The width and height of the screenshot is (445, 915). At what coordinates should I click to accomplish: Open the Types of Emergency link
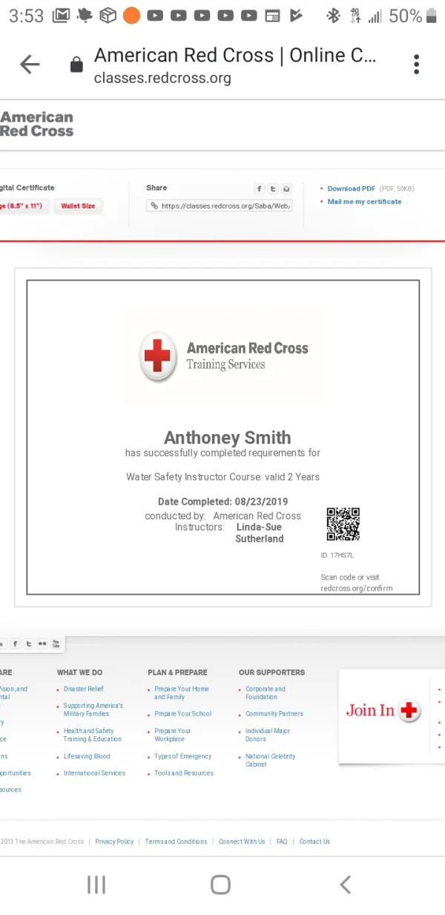tap(183, 756)
